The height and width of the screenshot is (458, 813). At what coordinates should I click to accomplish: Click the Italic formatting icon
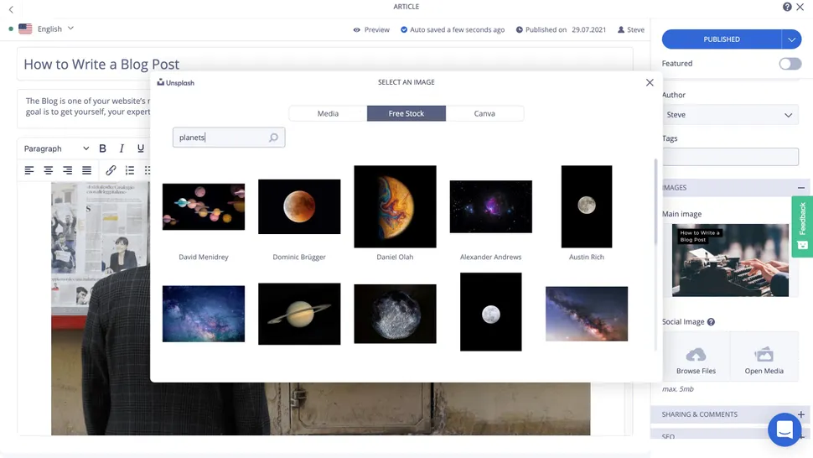pyautogui.click(x=122, y=148)
